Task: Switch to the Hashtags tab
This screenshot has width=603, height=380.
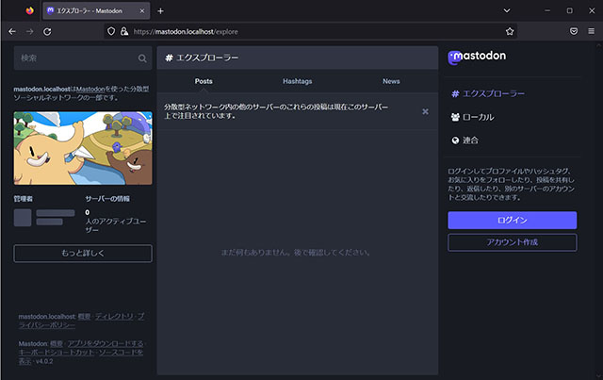Action: pyautogui.click(x=298, y=81)
